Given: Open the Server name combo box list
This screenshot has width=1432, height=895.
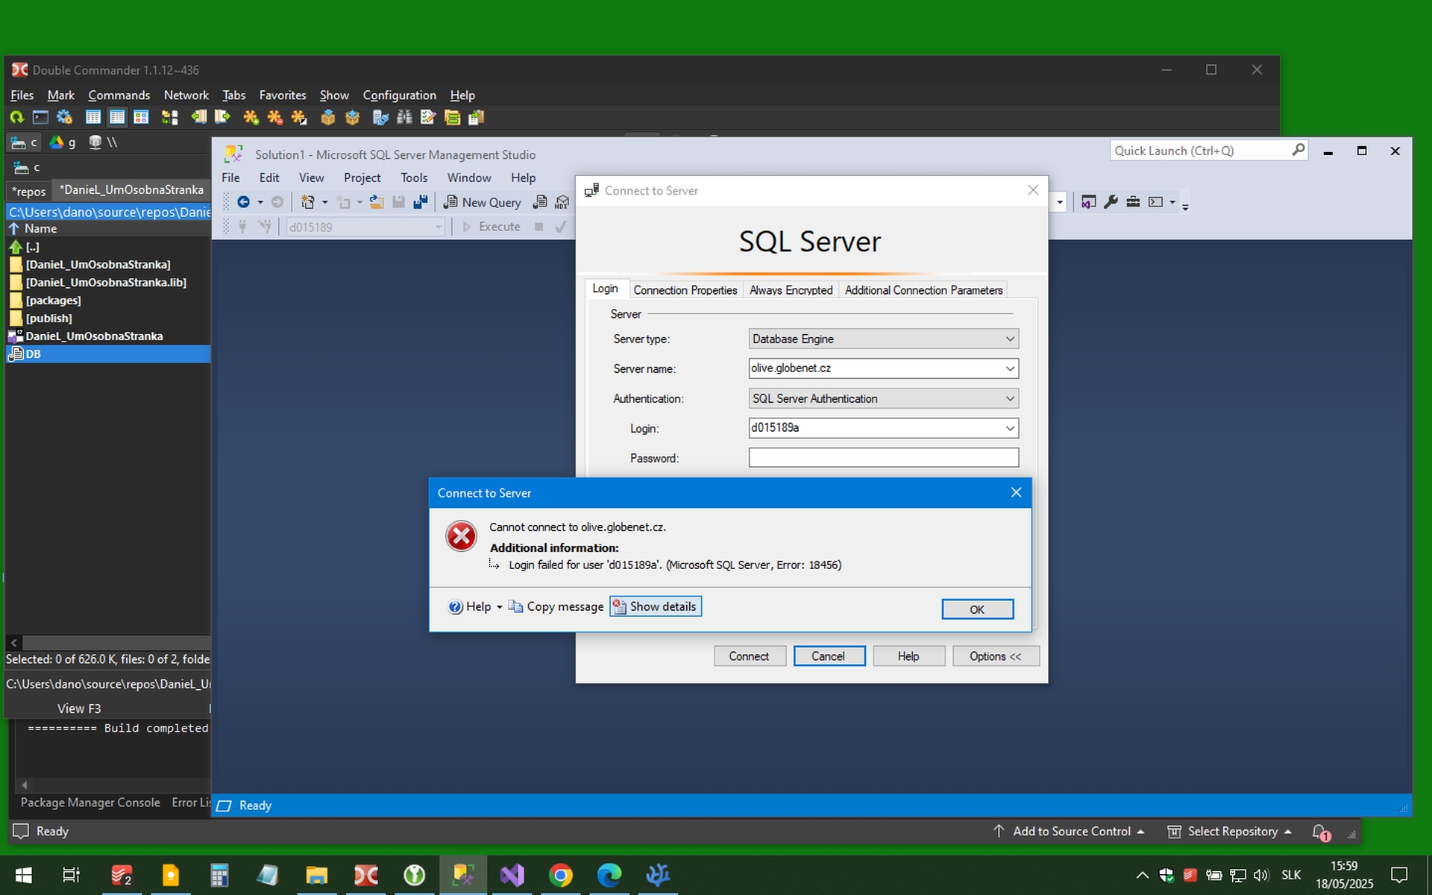Looking at the screenshot, I should point(1010,368).
